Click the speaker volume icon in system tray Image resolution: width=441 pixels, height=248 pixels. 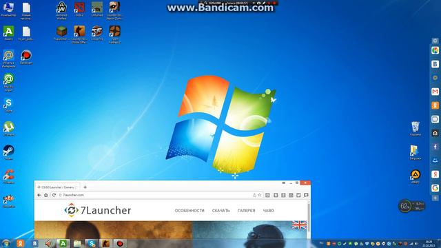point(416,243)
